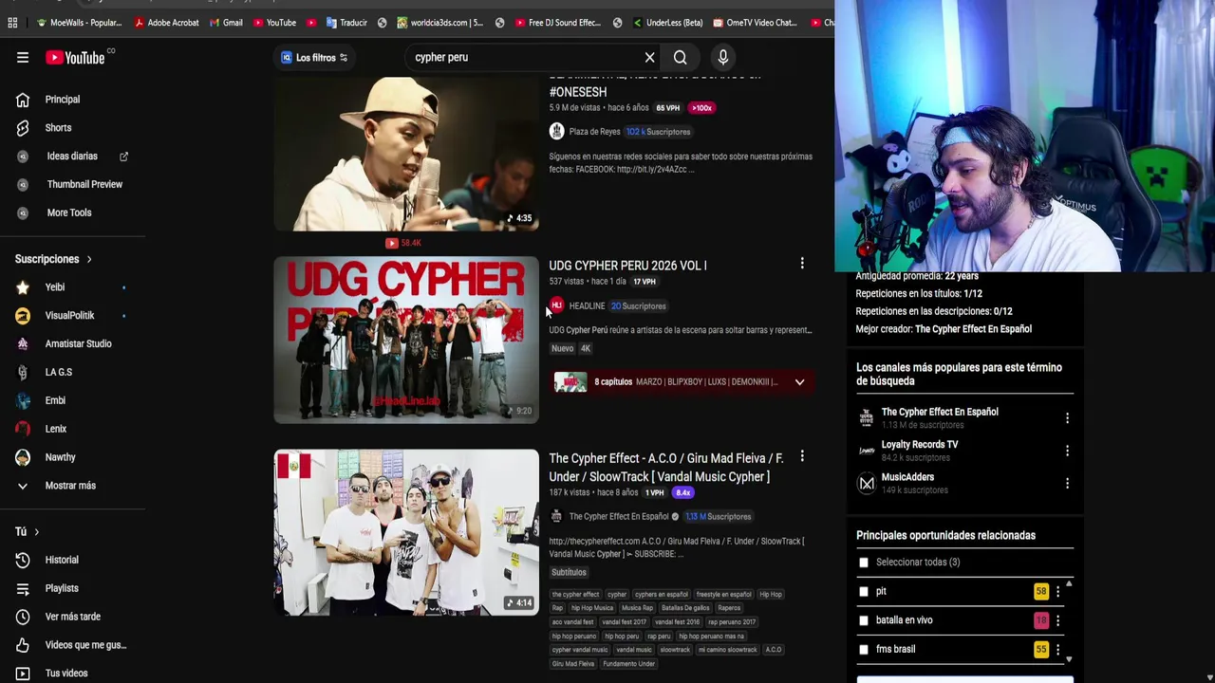Screen dimensions: 1215x683
Task: Open Shorts in the sidebar
Action: point(58,128)
